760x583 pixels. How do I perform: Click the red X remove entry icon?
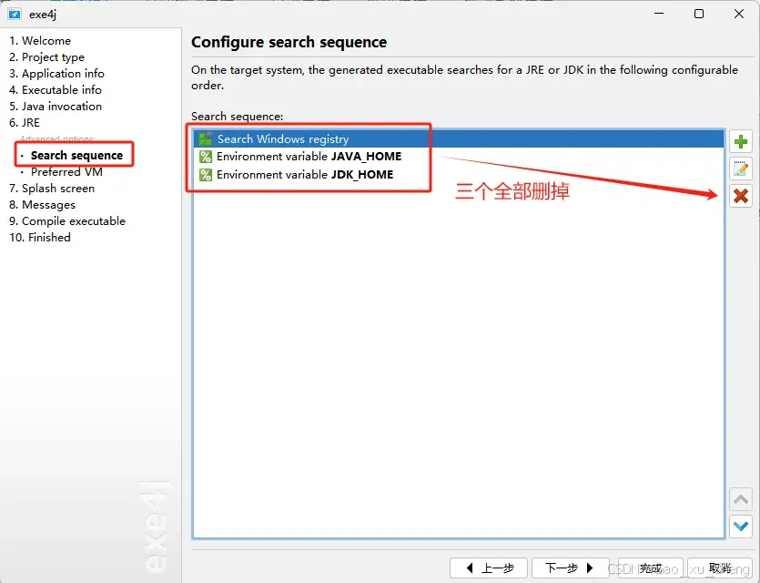pyautogui.click(x=741, y=196)
